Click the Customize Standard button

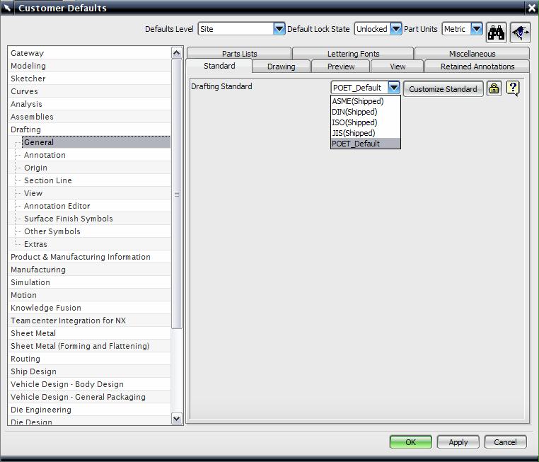[443, 89]
